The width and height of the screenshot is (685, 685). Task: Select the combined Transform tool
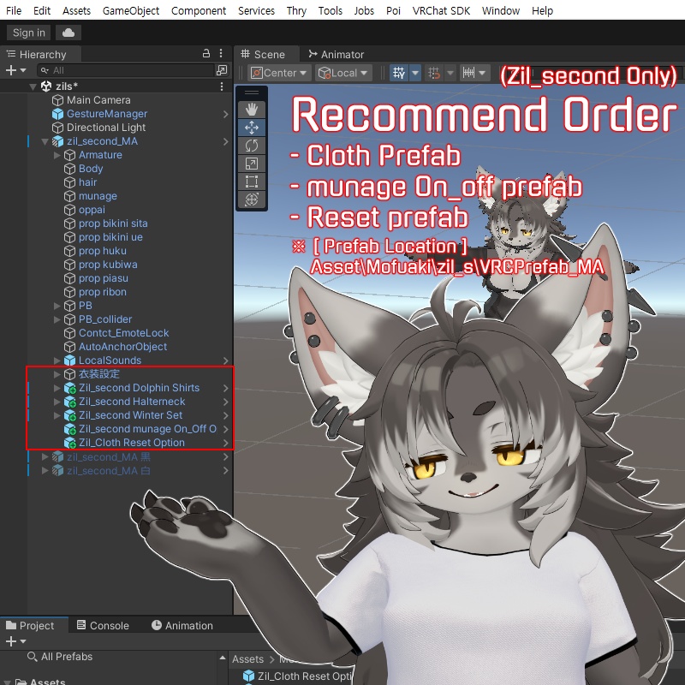click(251, 200)
